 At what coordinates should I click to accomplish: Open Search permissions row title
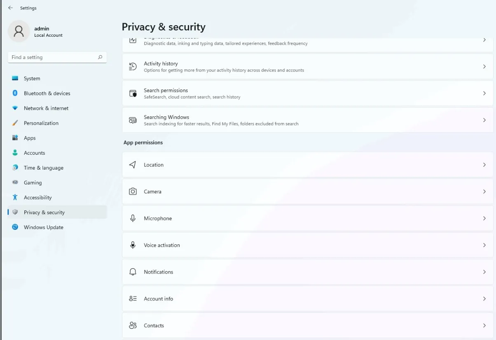pos(166,90)
